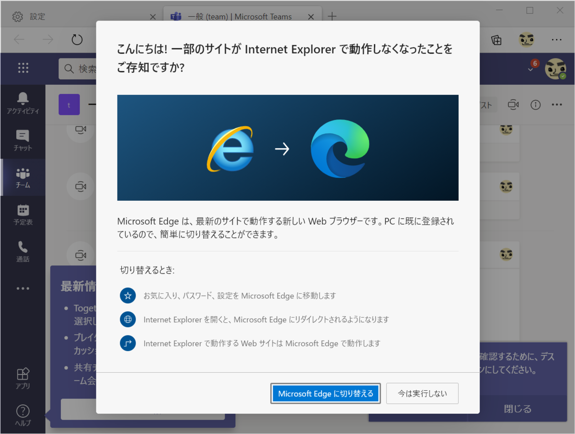Click the purple team avatar t

click(x=69, y=104)
